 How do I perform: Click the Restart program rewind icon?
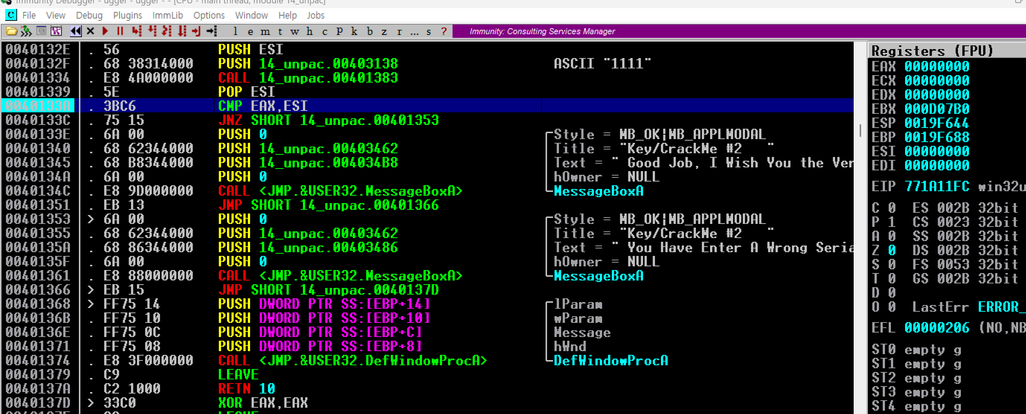pos(75,31)
